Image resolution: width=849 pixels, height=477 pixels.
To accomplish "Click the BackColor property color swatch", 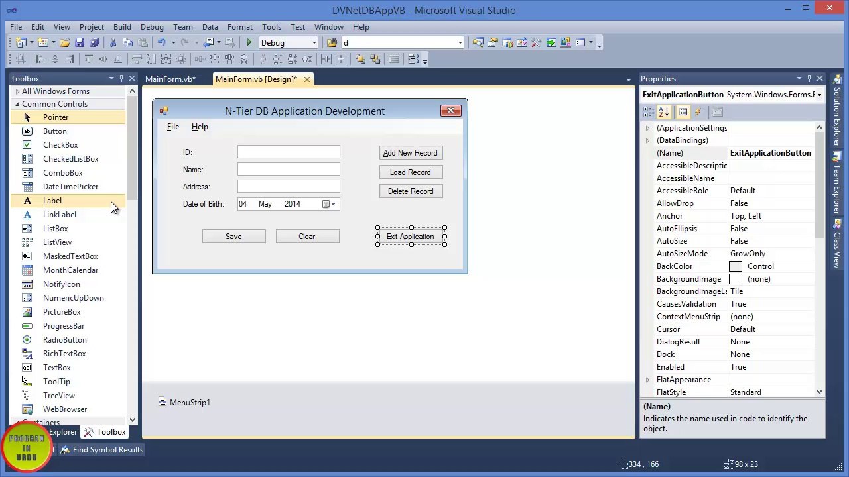I will (x=736, y=266).
